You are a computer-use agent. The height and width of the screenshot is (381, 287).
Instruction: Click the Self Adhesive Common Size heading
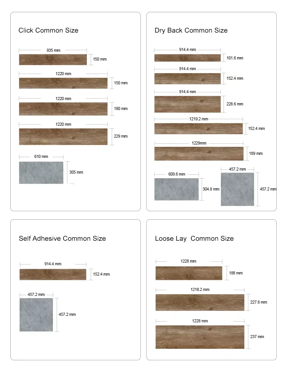pyautogui.click(x=62, y=238)
